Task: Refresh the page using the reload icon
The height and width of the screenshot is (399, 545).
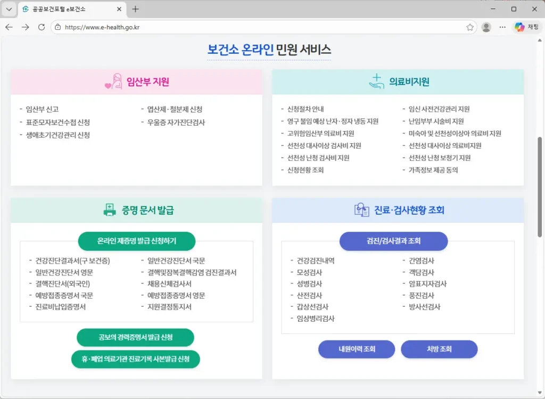Action: click(x=41, y=27)
